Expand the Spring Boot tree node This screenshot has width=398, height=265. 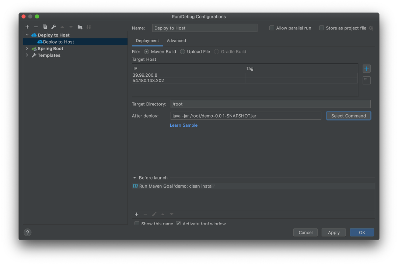pos(27,49)
